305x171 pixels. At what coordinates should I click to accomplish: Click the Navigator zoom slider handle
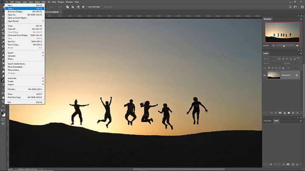click(284, 46)
